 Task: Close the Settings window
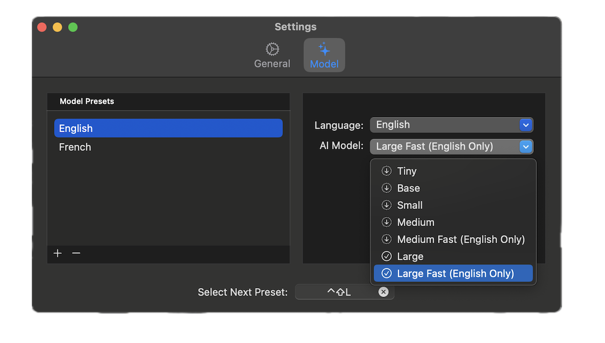coord(42,27)
